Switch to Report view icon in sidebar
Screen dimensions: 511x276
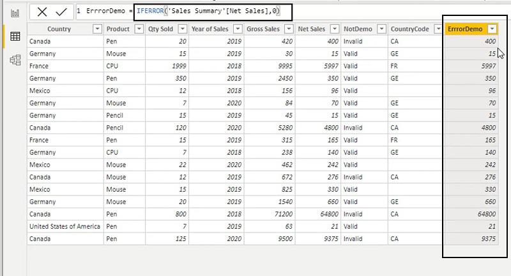[15, 13]
